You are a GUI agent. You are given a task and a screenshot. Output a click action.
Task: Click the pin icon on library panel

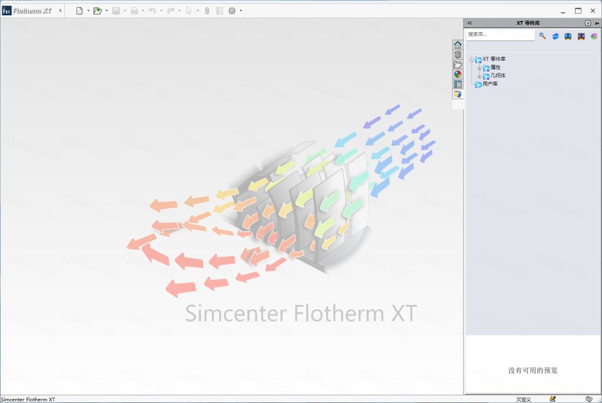(x=597, y=23)
